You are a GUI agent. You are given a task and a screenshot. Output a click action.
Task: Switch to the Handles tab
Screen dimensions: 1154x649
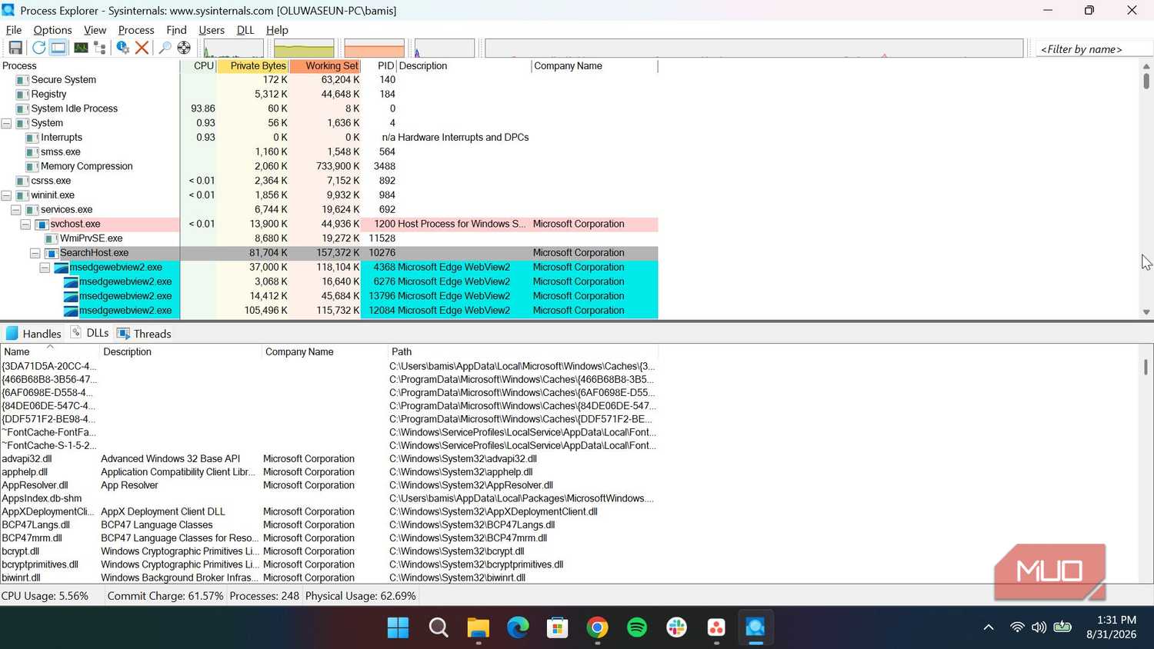click(33, 334)
